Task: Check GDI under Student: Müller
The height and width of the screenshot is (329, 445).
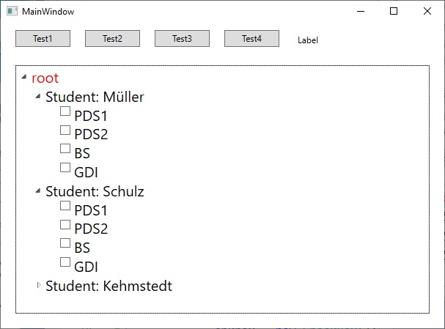Action: [x=65, y=169]
